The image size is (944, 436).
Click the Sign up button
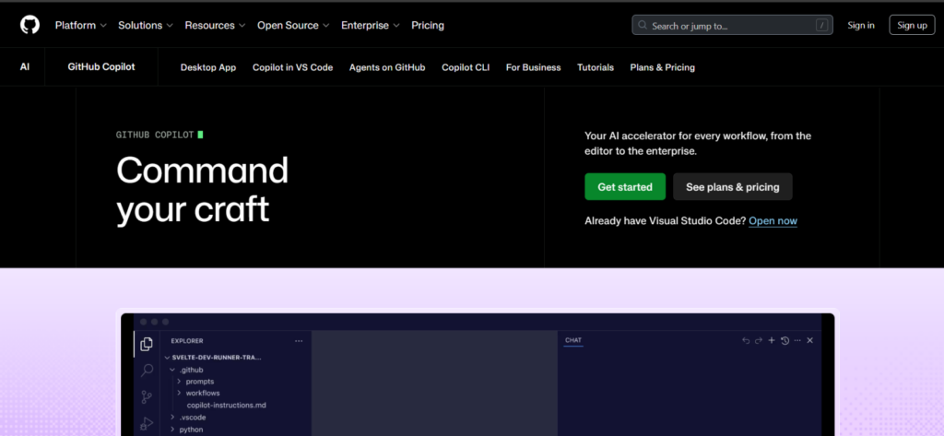coord(912,25)
